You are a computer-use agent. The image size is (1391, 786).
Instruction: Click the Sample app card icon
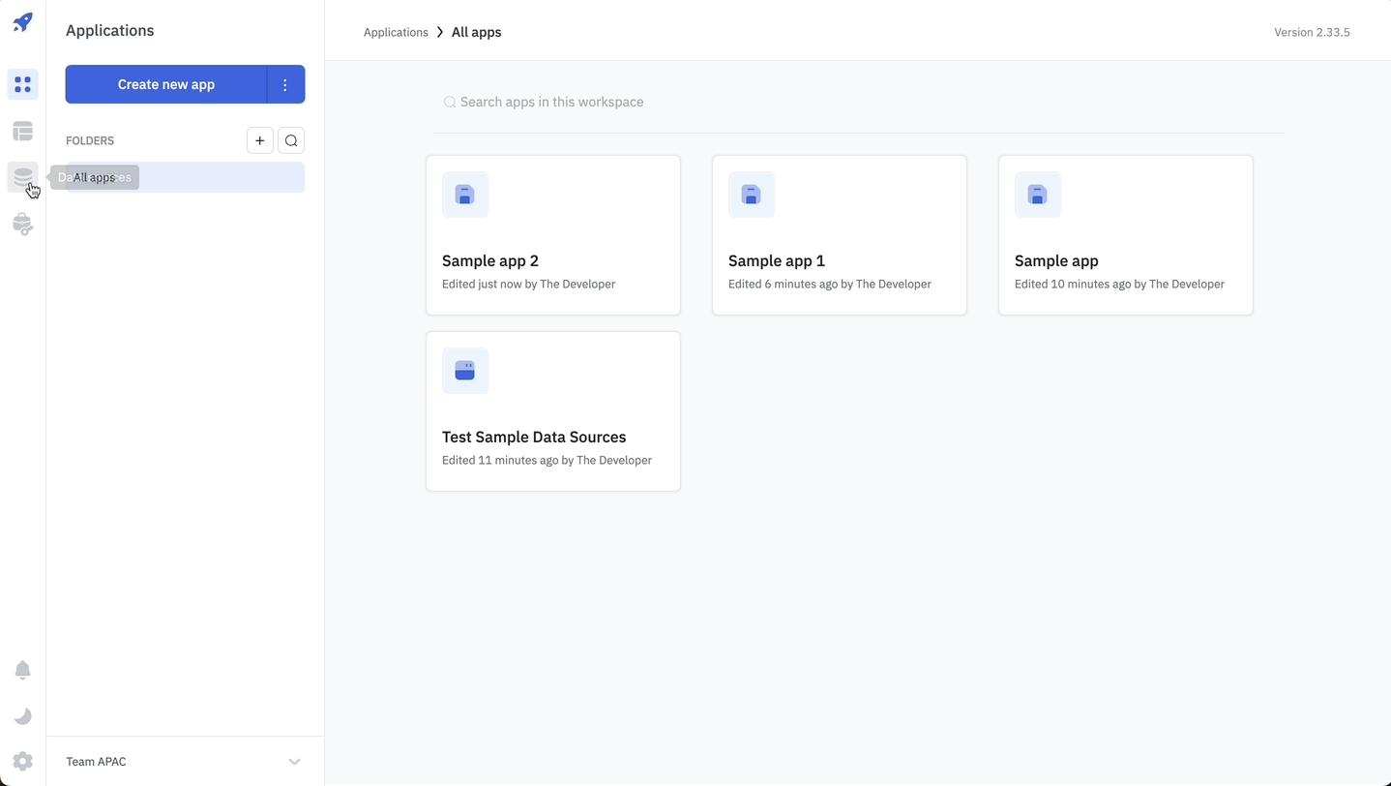coord(1038,195)
